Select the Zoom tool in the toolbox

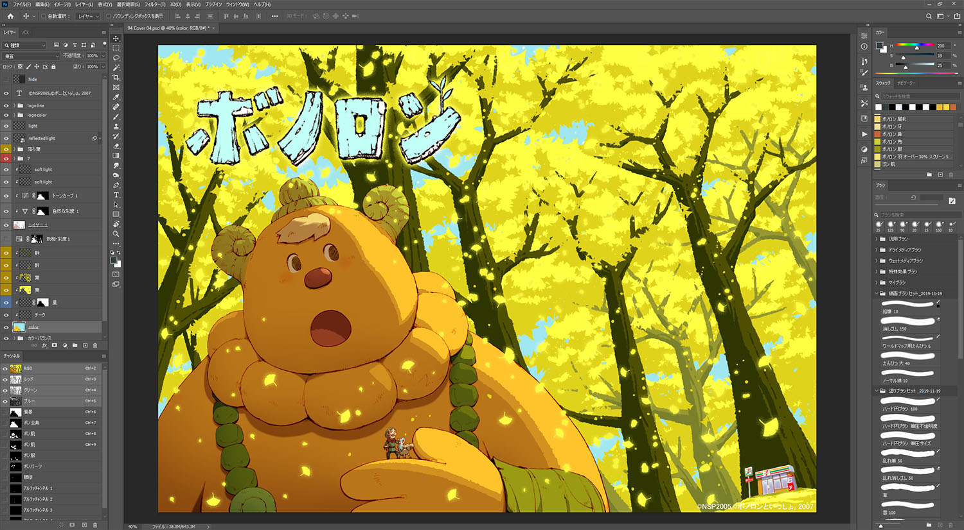coord(116,234)
